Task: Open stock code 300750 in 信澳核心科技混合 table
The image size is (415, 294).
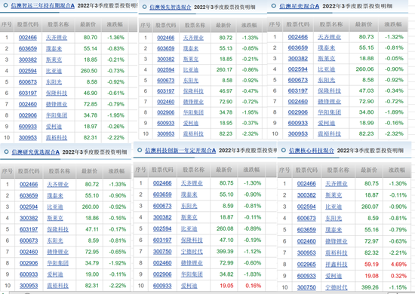Action: [x=306, y=287]
